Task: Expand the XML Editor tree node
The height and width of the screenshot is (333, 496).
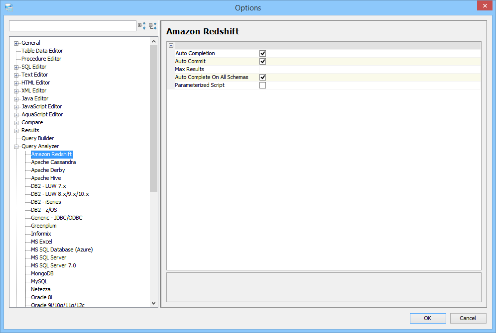Action: pyautogui.click(x=16, y=91)
